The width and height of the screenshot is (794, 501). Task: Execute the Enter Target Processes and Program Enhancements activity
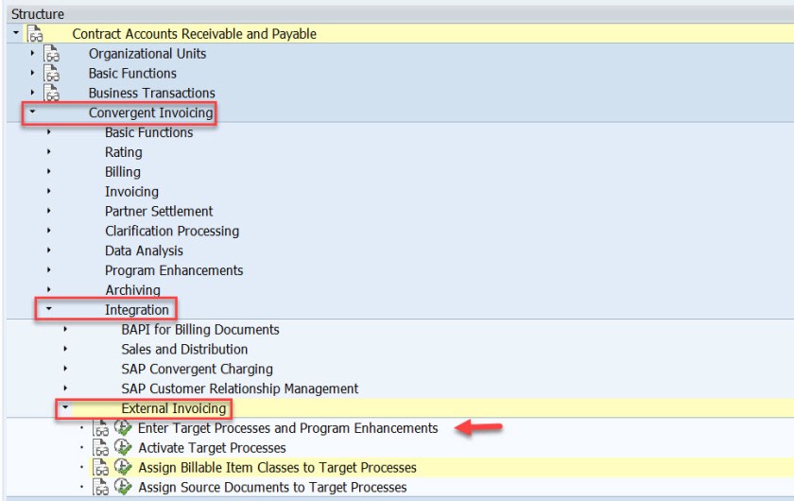[123, 428]
